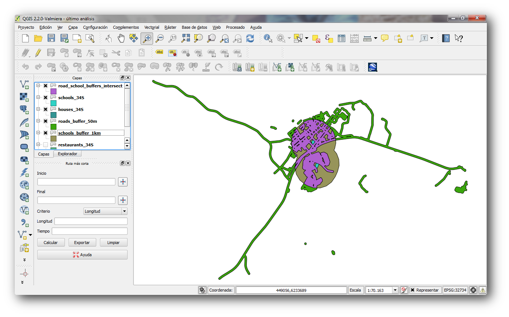Click the Deselect all features icon
The width and height of the screenshot is (509, 317).
[x=316, y=38]
